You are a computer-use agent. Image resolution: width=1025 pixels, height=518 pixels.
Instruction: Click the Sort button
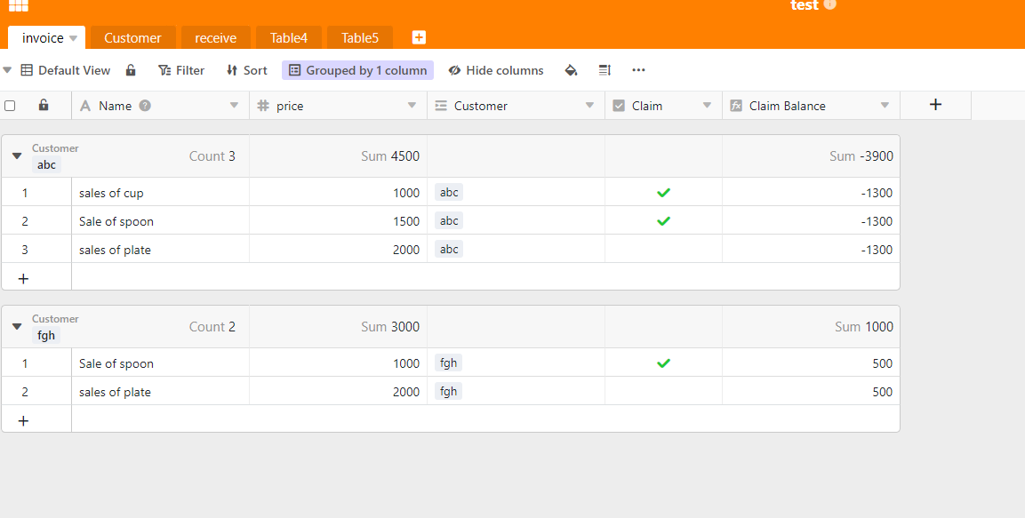(246, 70)
